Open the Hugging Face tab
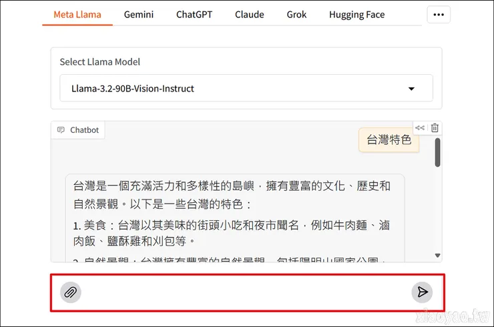Screen dimensions: 494x327 tap(356, 15)
